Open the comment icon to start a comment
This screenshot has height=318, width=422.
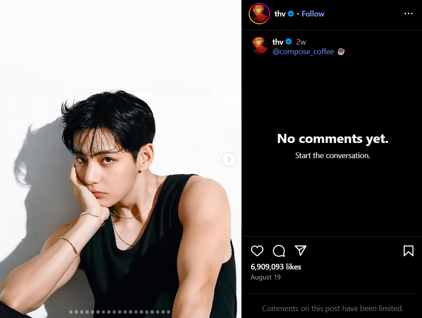[278, 251]
